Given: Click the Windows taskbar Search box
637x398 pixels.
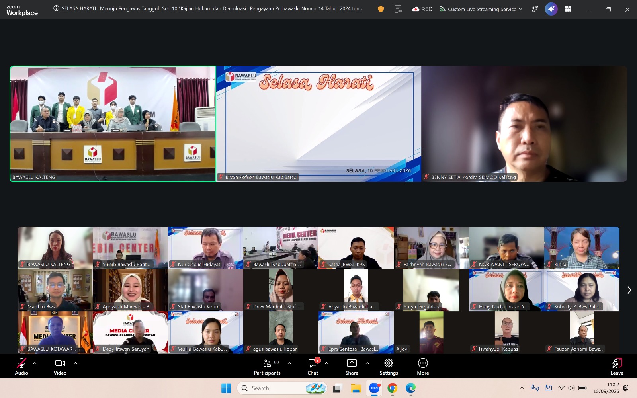Looking at the screenshot, I should pos(282,388).
